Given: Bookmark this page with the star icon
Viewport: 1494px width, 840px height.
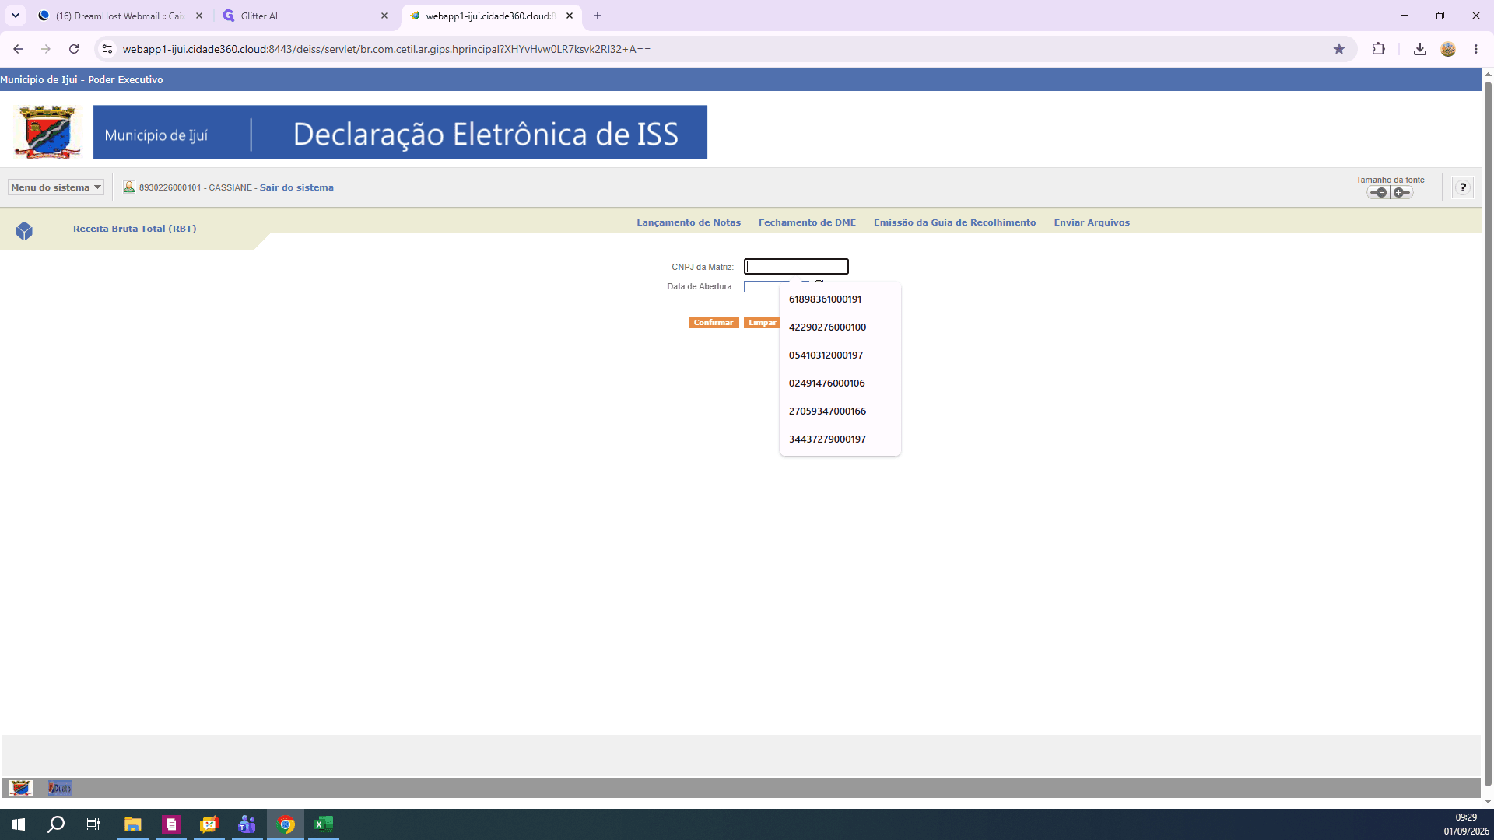Looking at the screenshot, I should coord(1339,49).
